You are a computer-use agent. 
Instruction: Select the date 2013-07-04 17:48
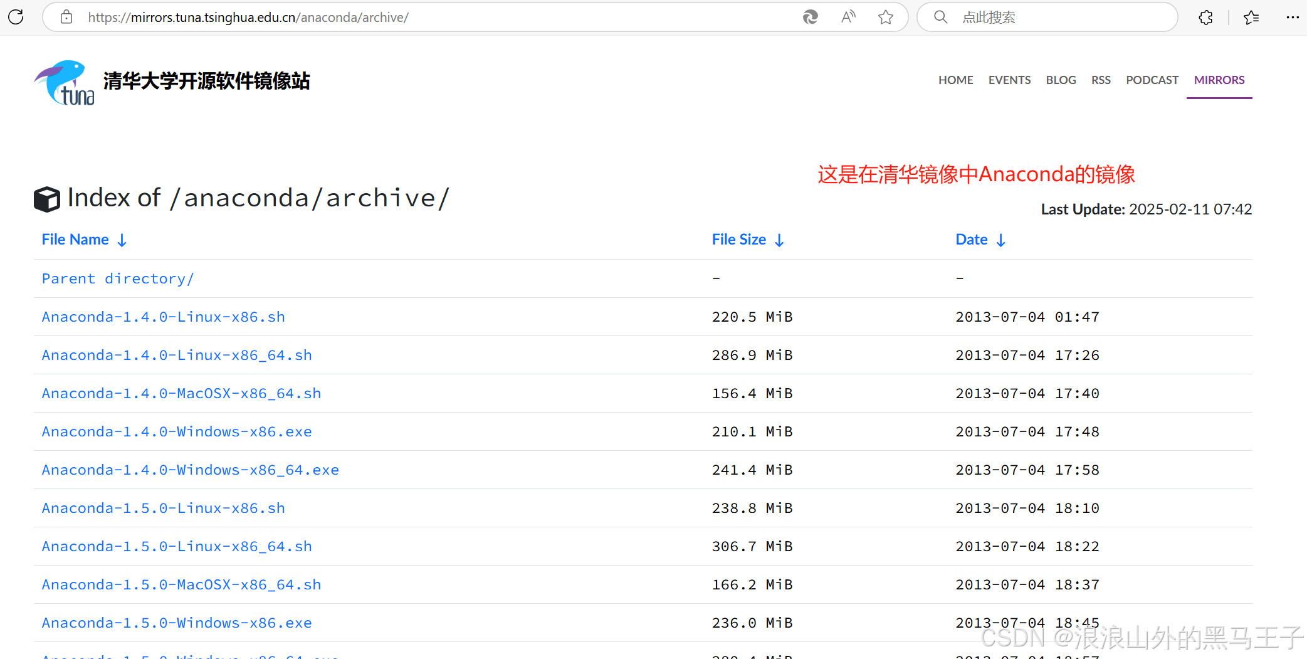pyautogui.click(x=1027, y=431)
